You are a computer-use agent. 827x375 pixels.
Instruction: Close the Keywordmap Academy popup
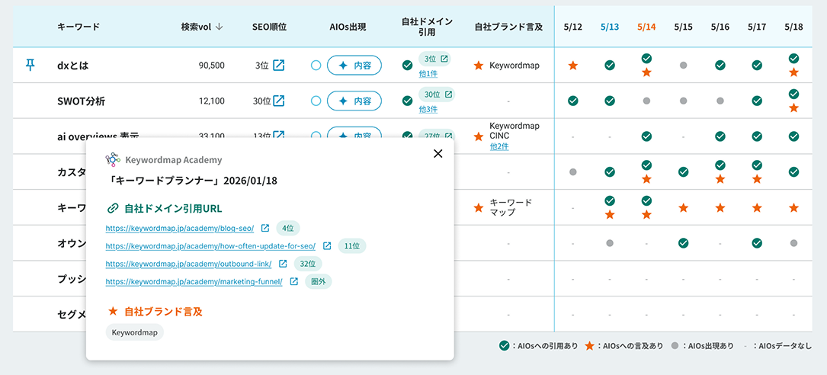[x=438, y=153]
